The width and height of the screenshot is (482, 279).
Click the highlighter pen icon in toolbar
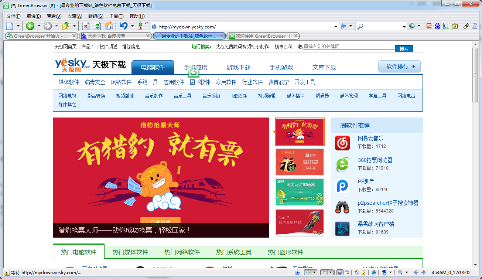pos(466,26)
